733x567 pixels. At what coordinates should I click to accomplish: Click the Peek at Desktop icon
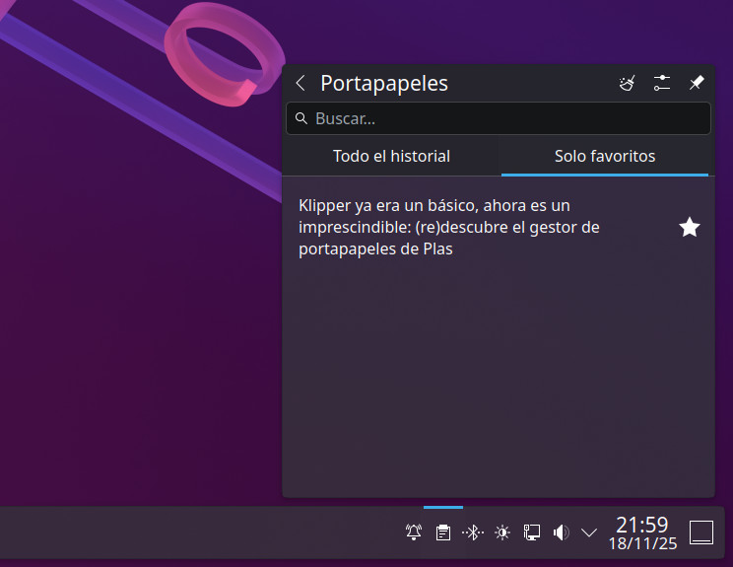[701, 532]
